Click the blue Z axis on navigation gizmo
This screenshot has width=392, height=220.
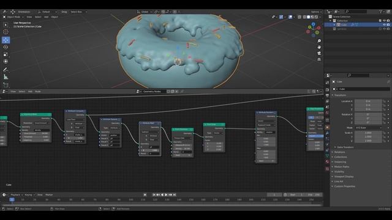click(x=313, y=24)
